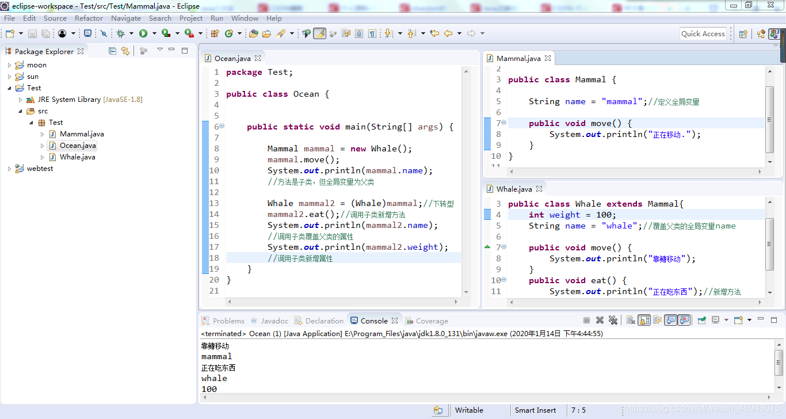Toggle Show Console on standard error change
Image resolution: width=786 pixels, height=419 pixels.
[x=684, y=321]
